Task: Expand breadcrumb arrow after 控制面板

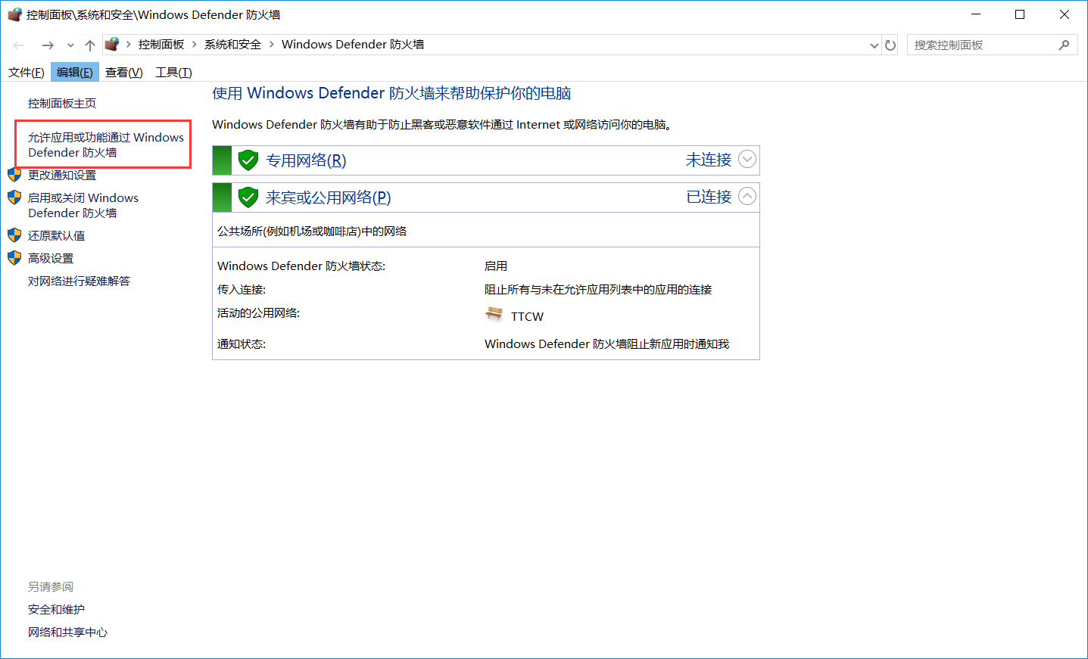Action: tap(195, 45)
